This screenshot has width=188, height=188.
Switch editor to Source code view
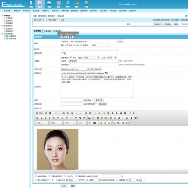pyautogui.click(x=39, y=113)
